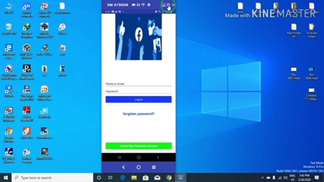Select the iTunes desktop shortcut
Screen dimensions: 324x182
[62, 29]
